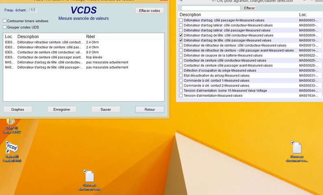Check 'Détonateur de rétracteur de ceinture - côté passager avant'

coord(181,50)
